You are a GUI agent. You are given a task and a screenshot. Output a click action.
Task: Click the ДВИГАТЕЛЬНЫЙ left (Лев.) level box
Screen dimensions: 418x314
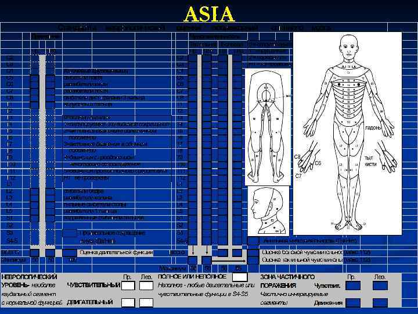(x=146, y=303)
